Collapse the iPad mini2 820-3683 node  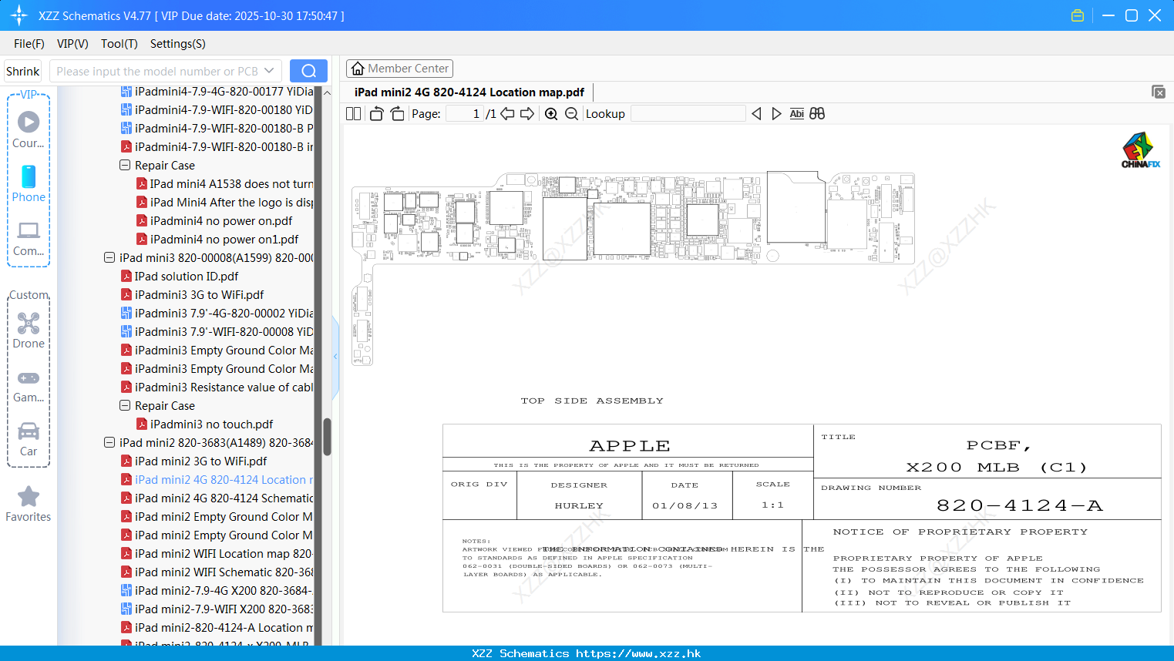[109, 442]
